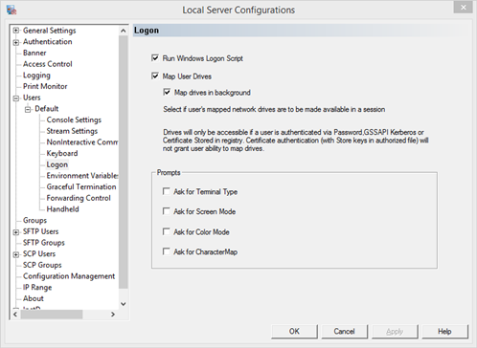Image resolution: width=477 pixels, height=348 pixels.
Task: Click the horizontal scrollbar thumb of the tree
Action: [52, 315]
